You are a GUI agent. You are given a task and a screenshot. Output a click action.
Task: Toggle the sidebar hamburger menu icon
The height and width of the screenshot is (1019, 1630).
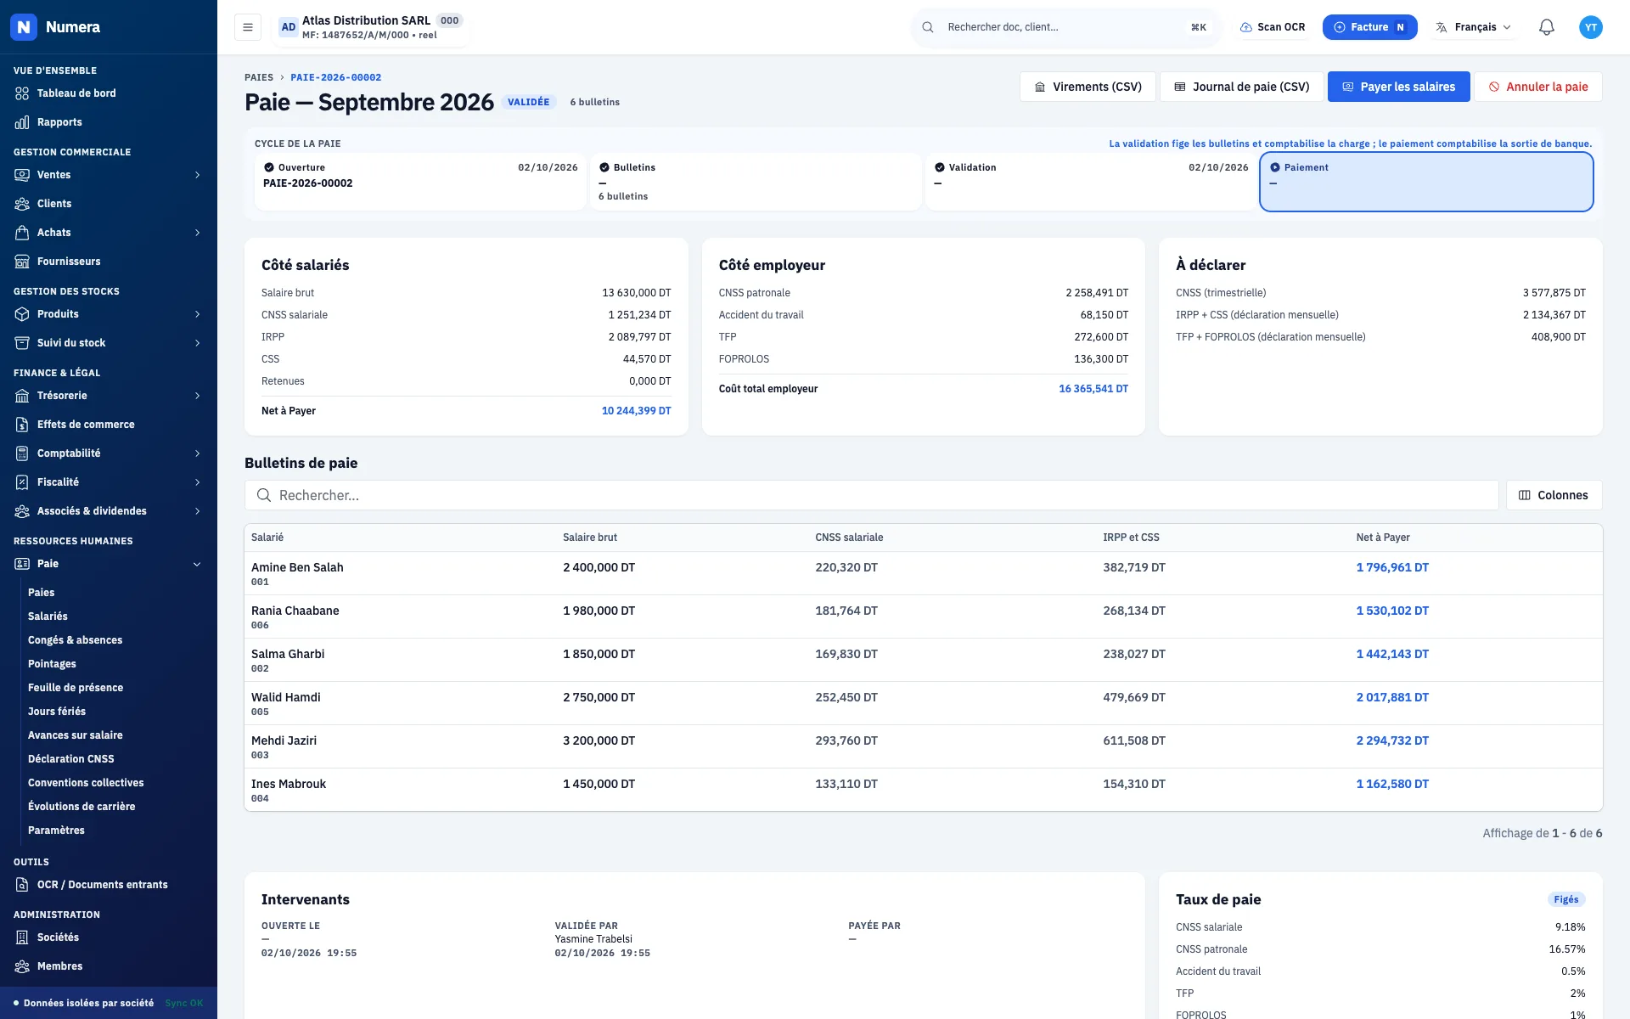[248, 27]
